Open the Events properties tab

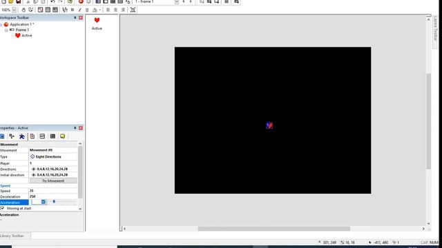pos(52,136)
